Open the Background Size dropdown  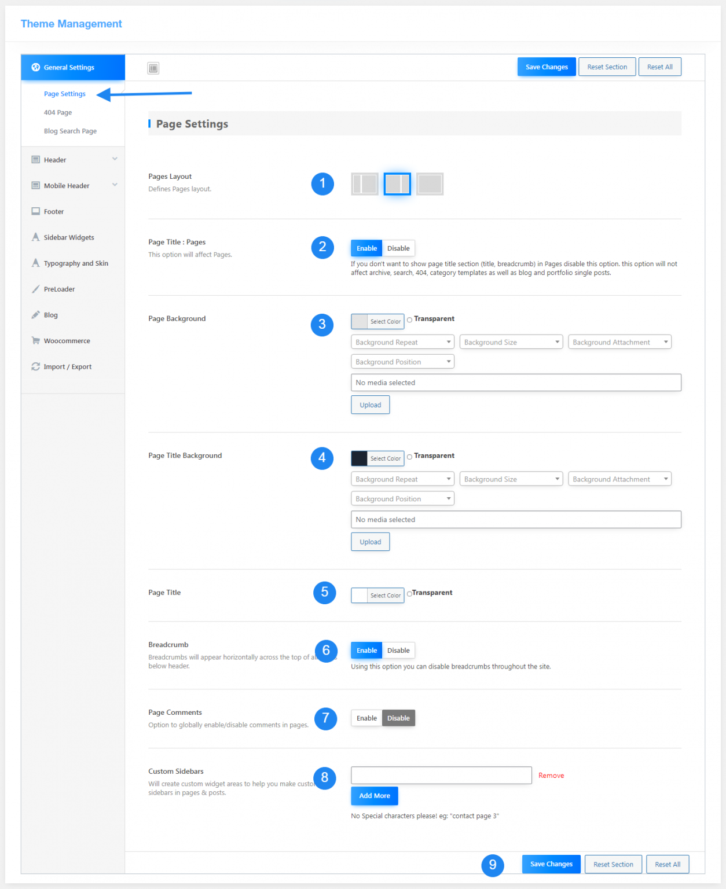pyautogui.click(x=511, y=341)
